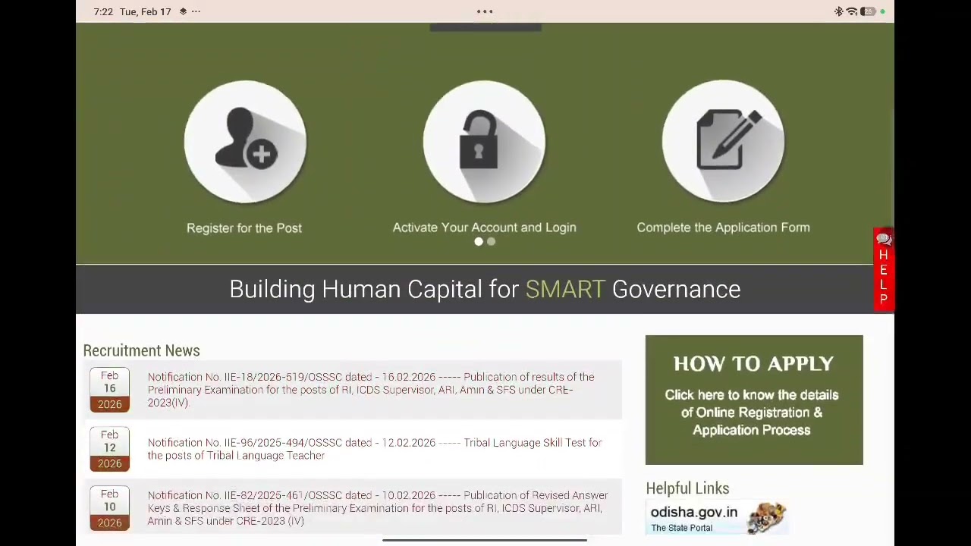Open notification IIE-18/2026-519 results news
The width and height of the screenshot is (971, 546).
(x=372, y=390)
